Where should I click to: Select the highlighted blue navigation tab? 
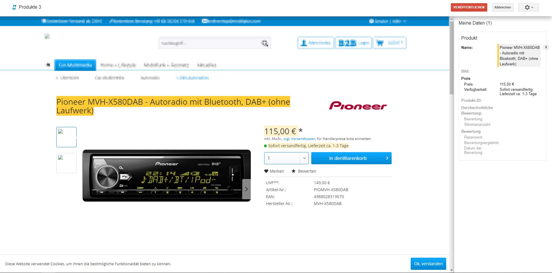click(x=75, y=65)
